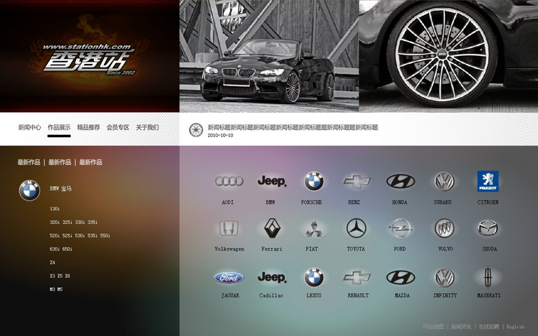Image resolution: width=538 pixels, height=336 pixels.
Task: Click the 630i model link
Action: coord(55,249)
